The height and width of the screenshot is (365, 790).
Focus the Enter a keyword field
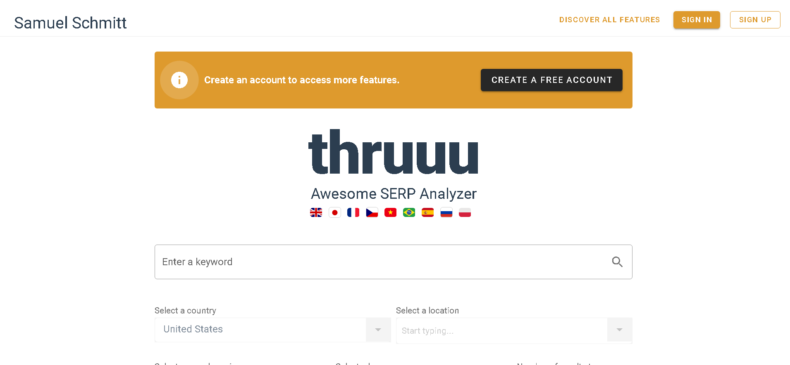(393, 262)
